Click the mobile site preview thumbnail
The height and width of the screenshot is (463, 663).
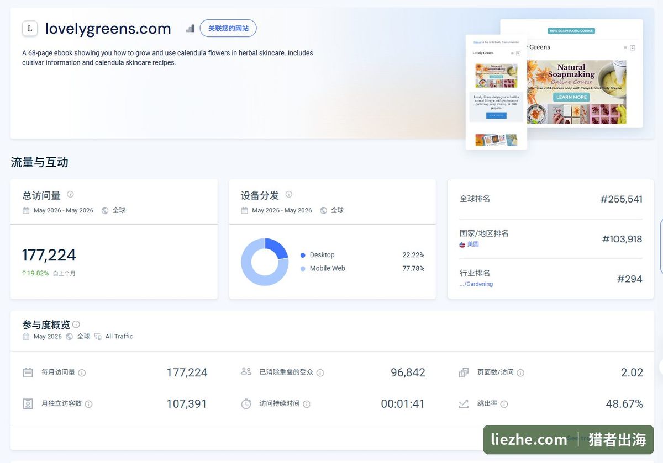tap(496, 92)
